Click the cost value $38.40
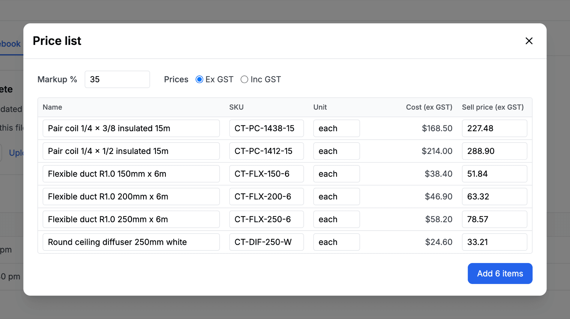The image size is (570, 319). click(438, 174)
